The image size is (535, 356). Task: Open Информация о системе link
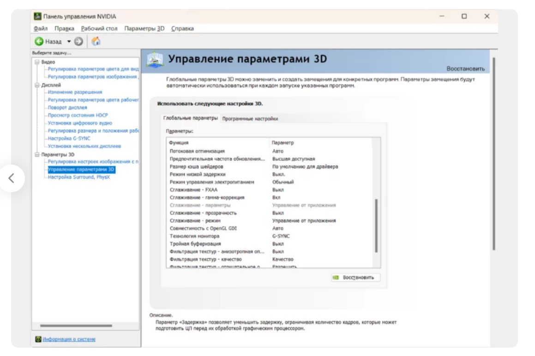69,339
